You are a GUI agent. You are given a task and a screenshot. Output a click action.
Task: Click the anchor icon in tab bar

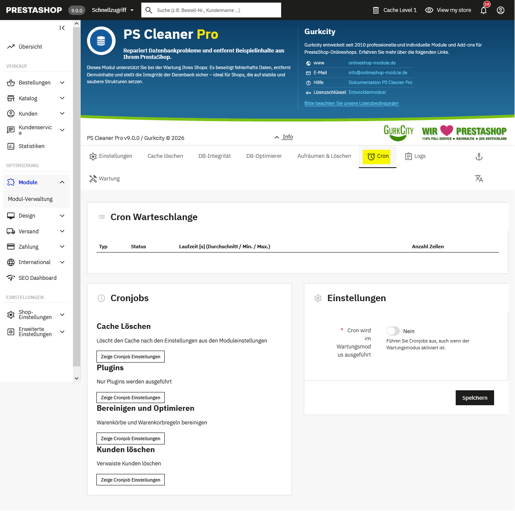tap(479, 157)
